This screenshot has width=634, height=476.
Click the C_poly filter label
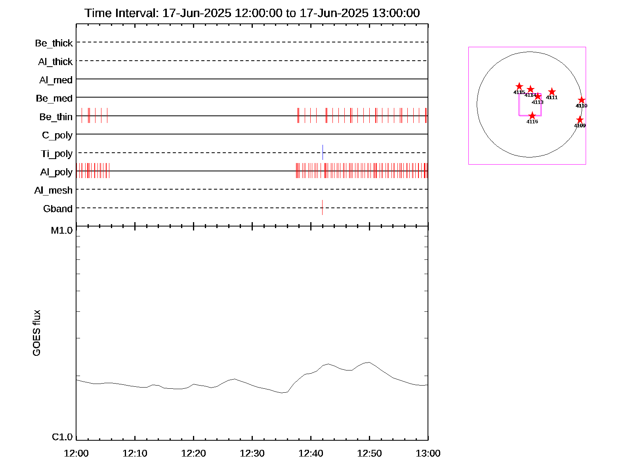(57, 135)
